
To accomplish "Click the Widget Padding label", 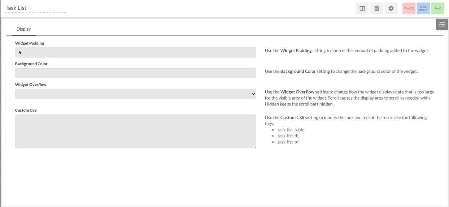I will click(x=29, y=43).
